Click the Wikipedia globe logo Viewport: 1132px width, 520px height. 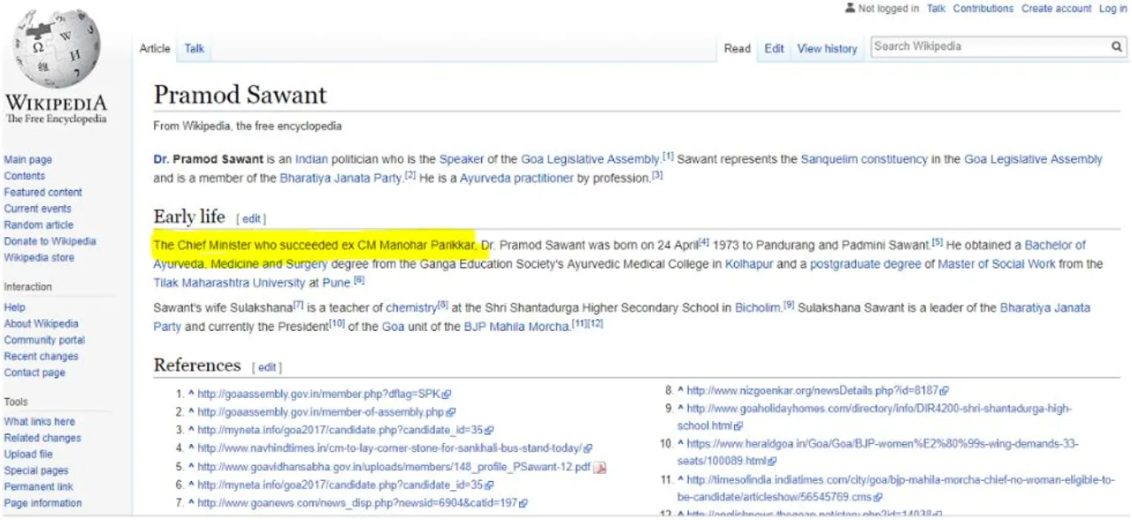(56, 47)
